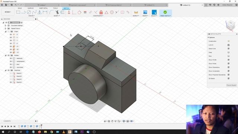Select the Sketch Dimension tool
The image size is (238, 134).
(x=45, y=12)
